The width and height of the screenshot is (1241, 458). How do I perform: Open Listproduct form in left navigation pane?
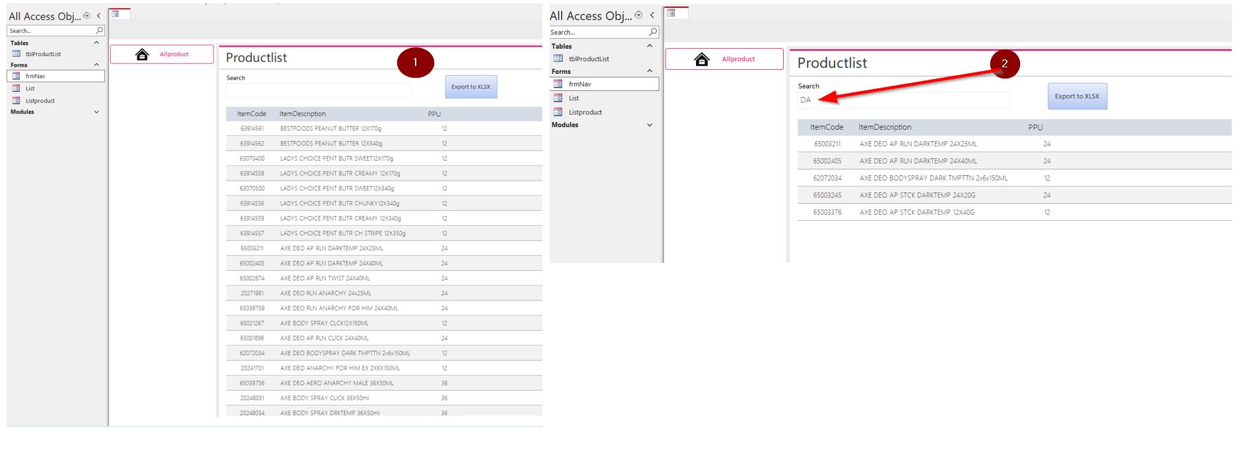40,101
